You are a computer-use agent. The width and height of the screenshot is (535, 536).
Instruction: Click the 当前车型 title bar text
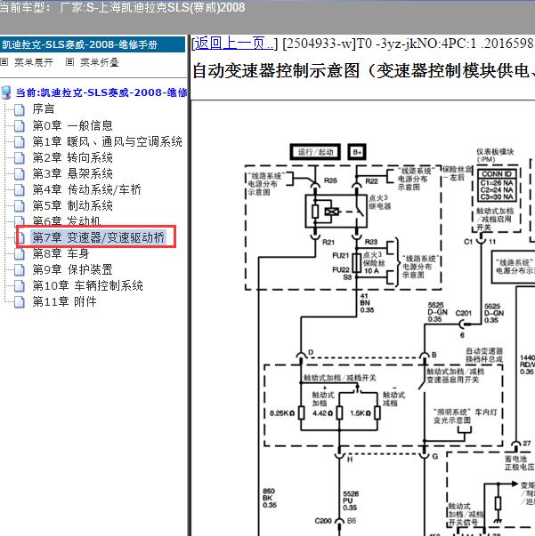click(123, 7)
